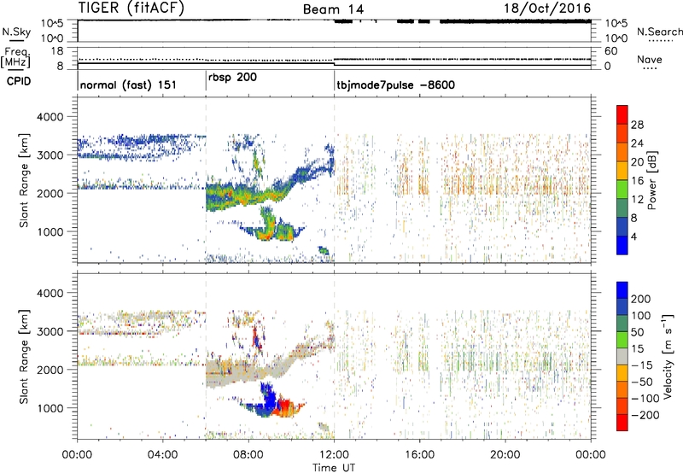Viewport: 683px width, 473px height.
Task: Click 'normal (fast) 151' CPID text
Action: click(129, 85)
